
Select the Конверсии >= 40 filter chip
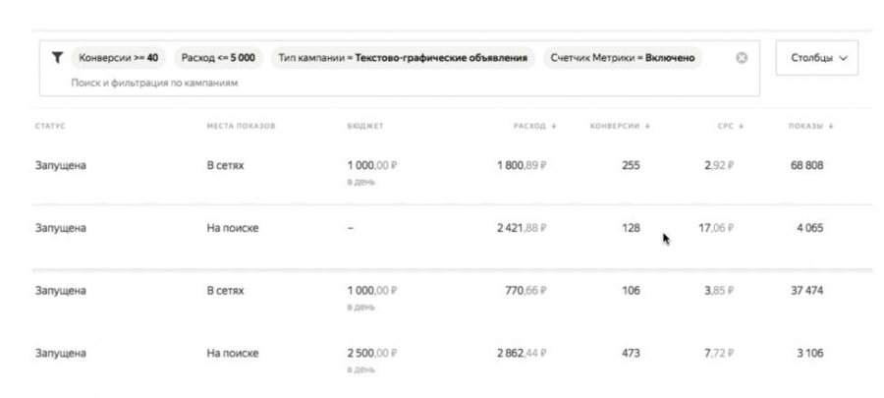119,58
